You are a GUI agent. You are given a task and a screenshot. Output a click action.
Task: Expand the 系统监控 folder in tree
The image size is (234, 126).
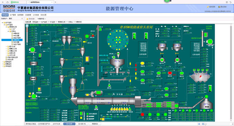pyautogui.click(x=2, y=66)
